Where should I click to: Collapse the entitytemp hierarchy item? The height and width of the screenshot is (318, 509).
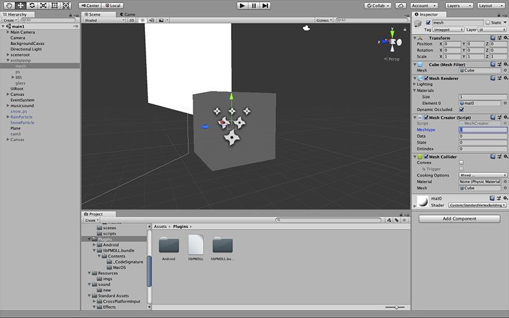click(x=8, y=60)
